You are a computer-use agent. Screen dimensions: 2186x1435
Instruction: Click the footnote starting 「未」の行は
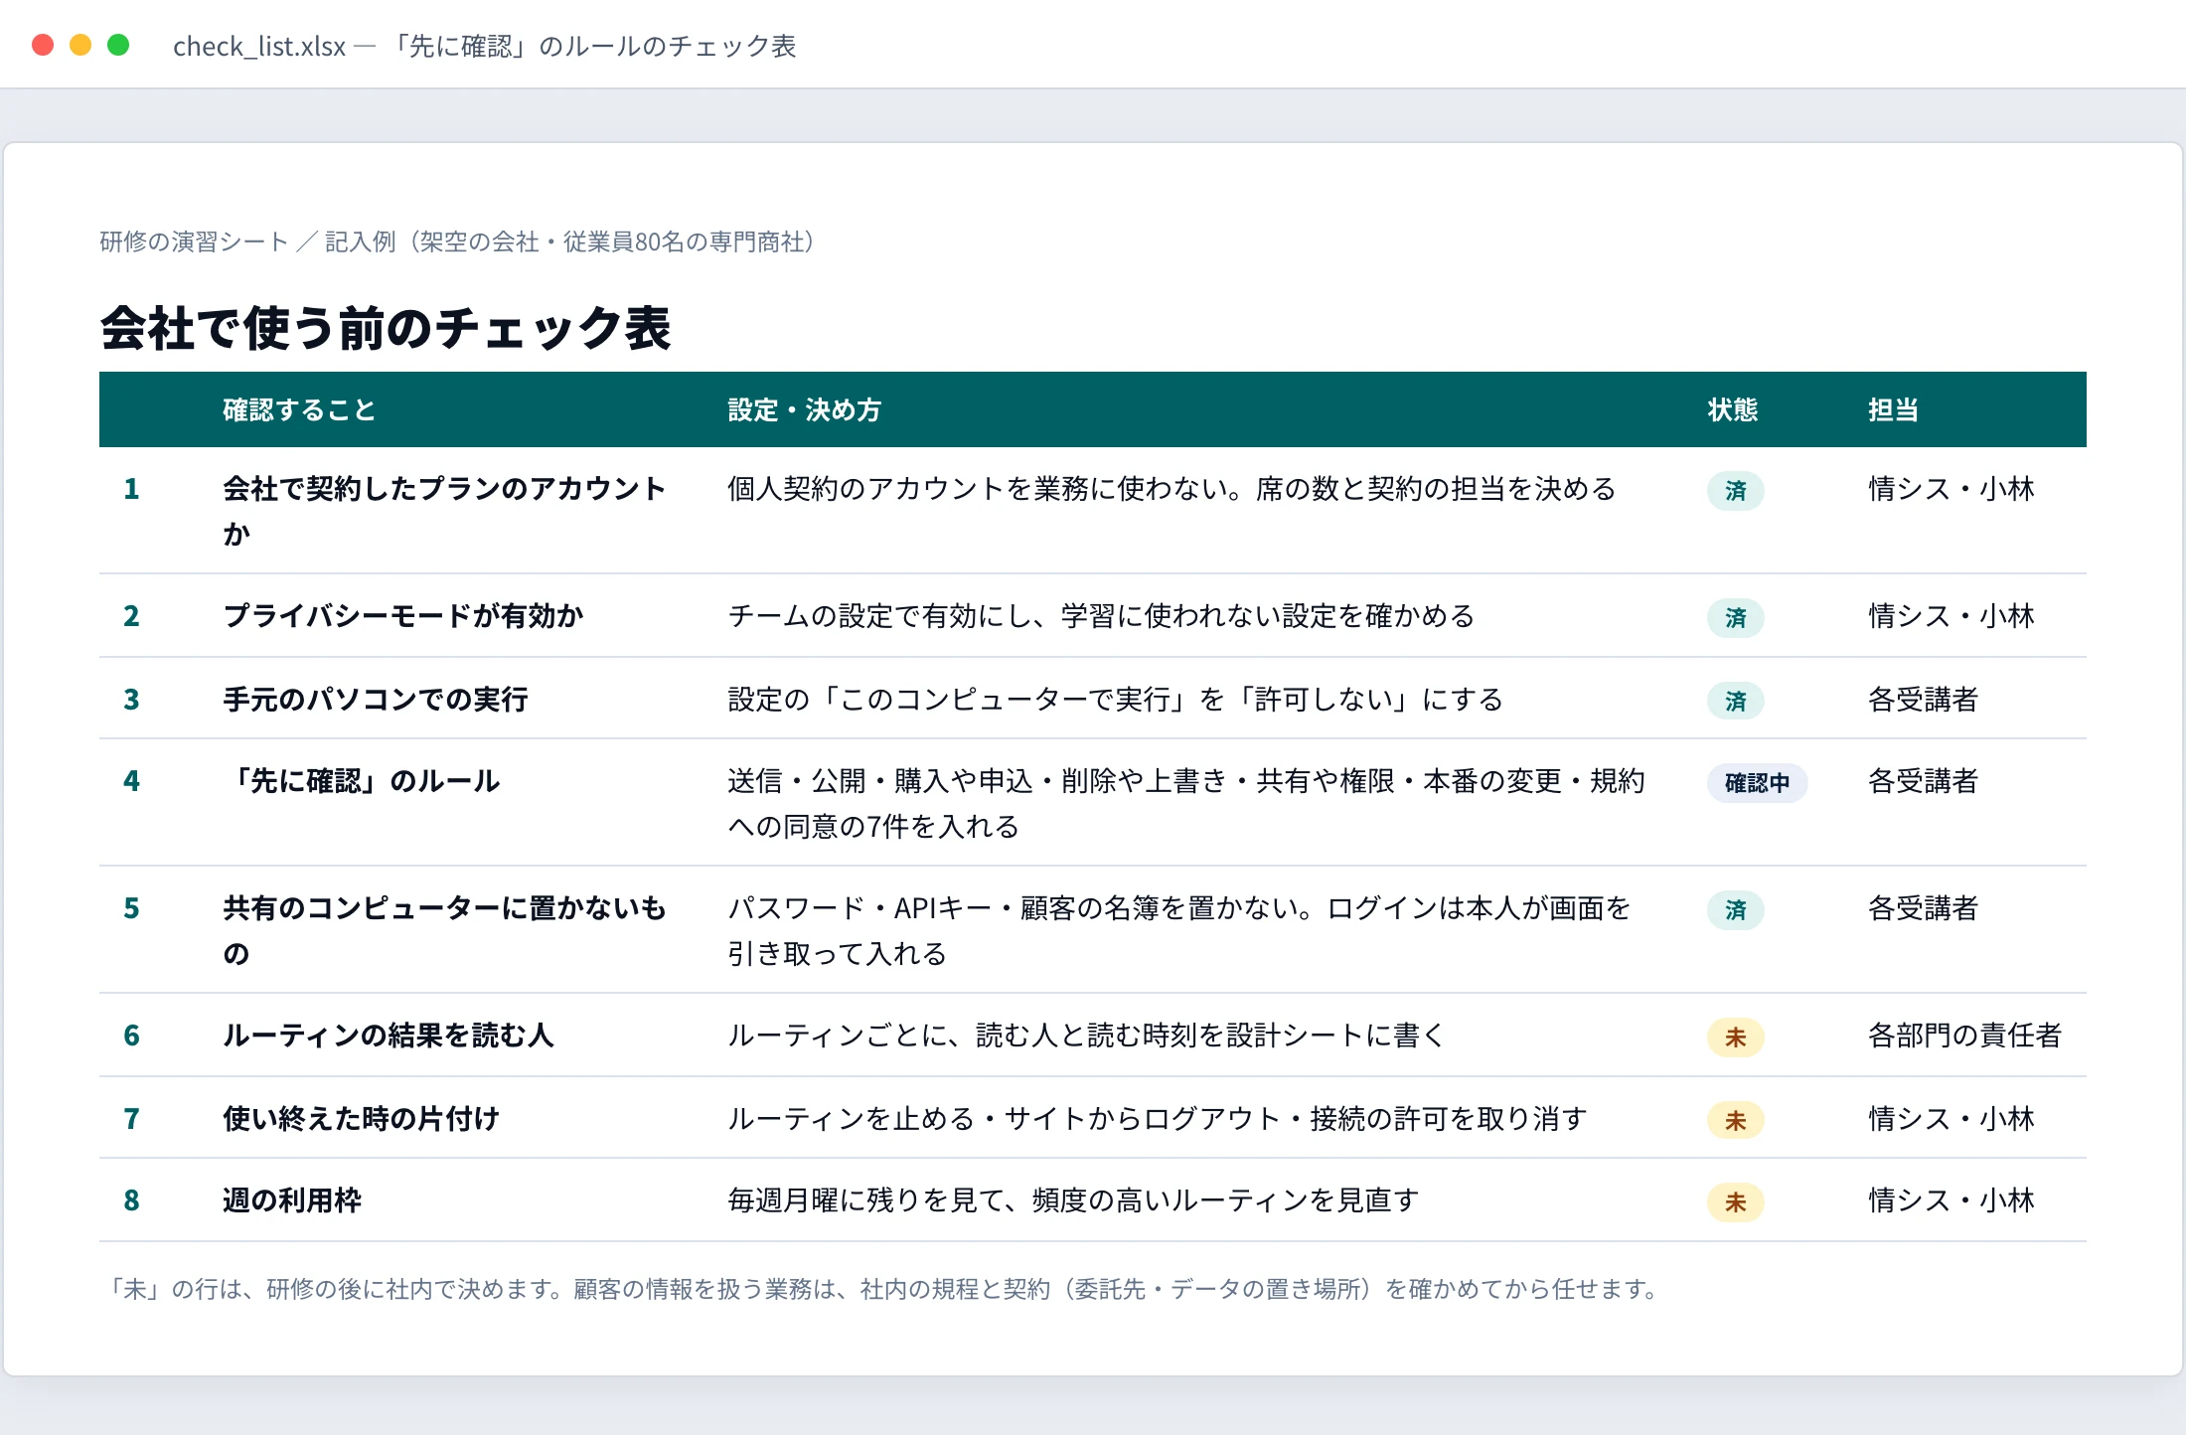click(x=883, y=1289)
